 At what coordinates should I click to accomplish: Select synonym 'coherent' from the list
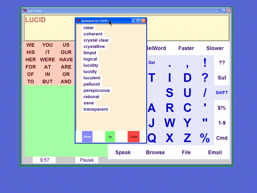pyautogui.click(x=93, y=34)
